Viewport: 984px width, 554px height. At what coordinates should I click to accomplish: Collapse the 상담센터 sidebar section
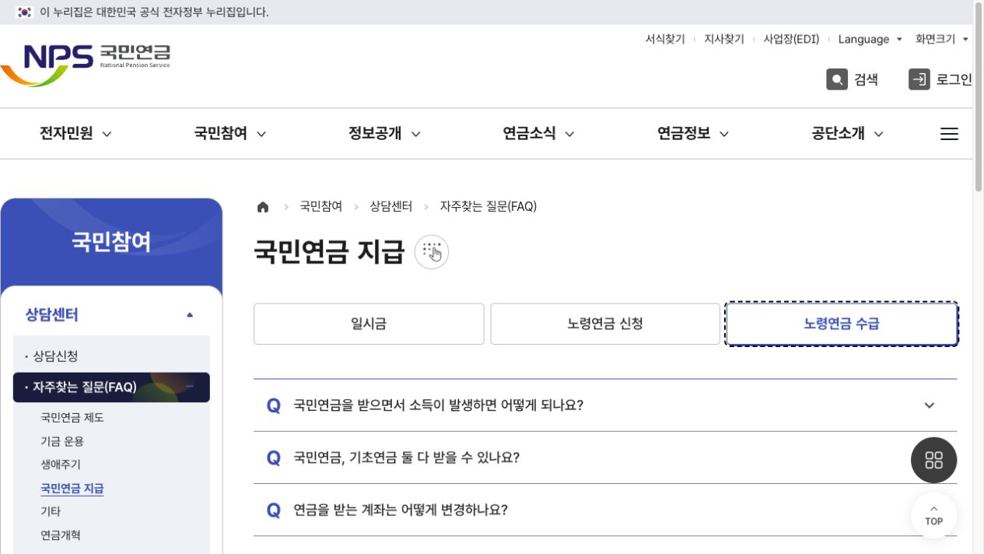pos(190,315)
